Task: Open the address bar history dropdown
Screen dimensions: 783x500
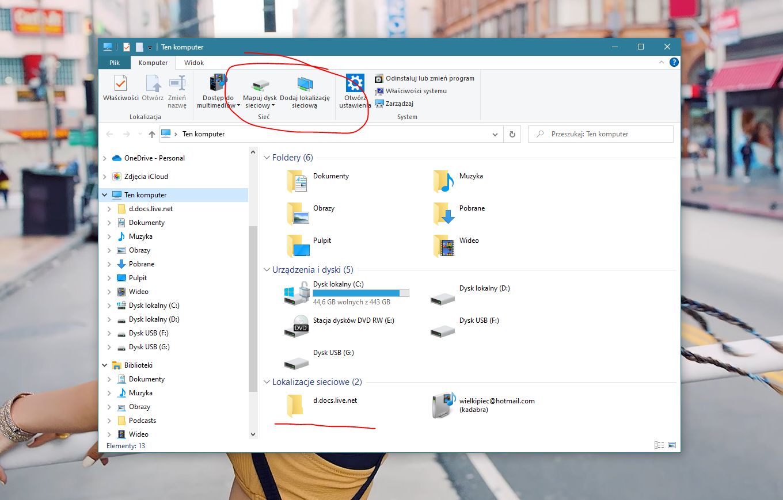Action: 495,134
